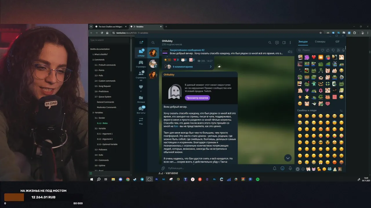Switch to 'The best ChatBot and Widgets' tab

pyautogui.click(x=111, y=27)
